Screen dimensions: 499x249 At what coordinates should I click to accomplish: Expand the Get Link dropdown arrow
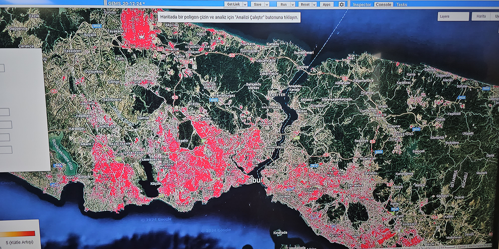(245, 4)
